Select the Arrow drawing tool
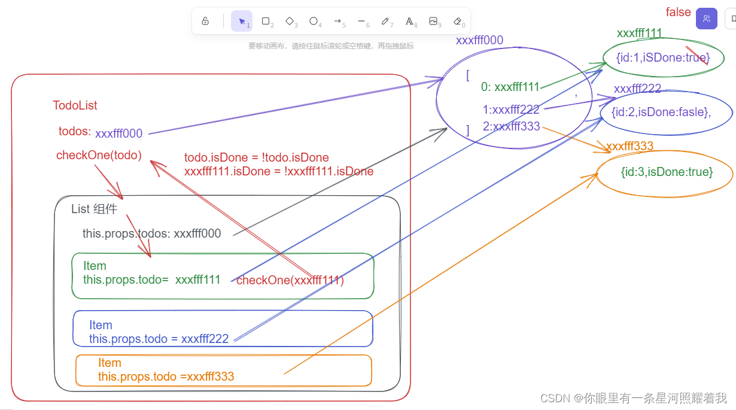Screen dimensions: 736x410 pyautogui.click(x=337, y=21)
